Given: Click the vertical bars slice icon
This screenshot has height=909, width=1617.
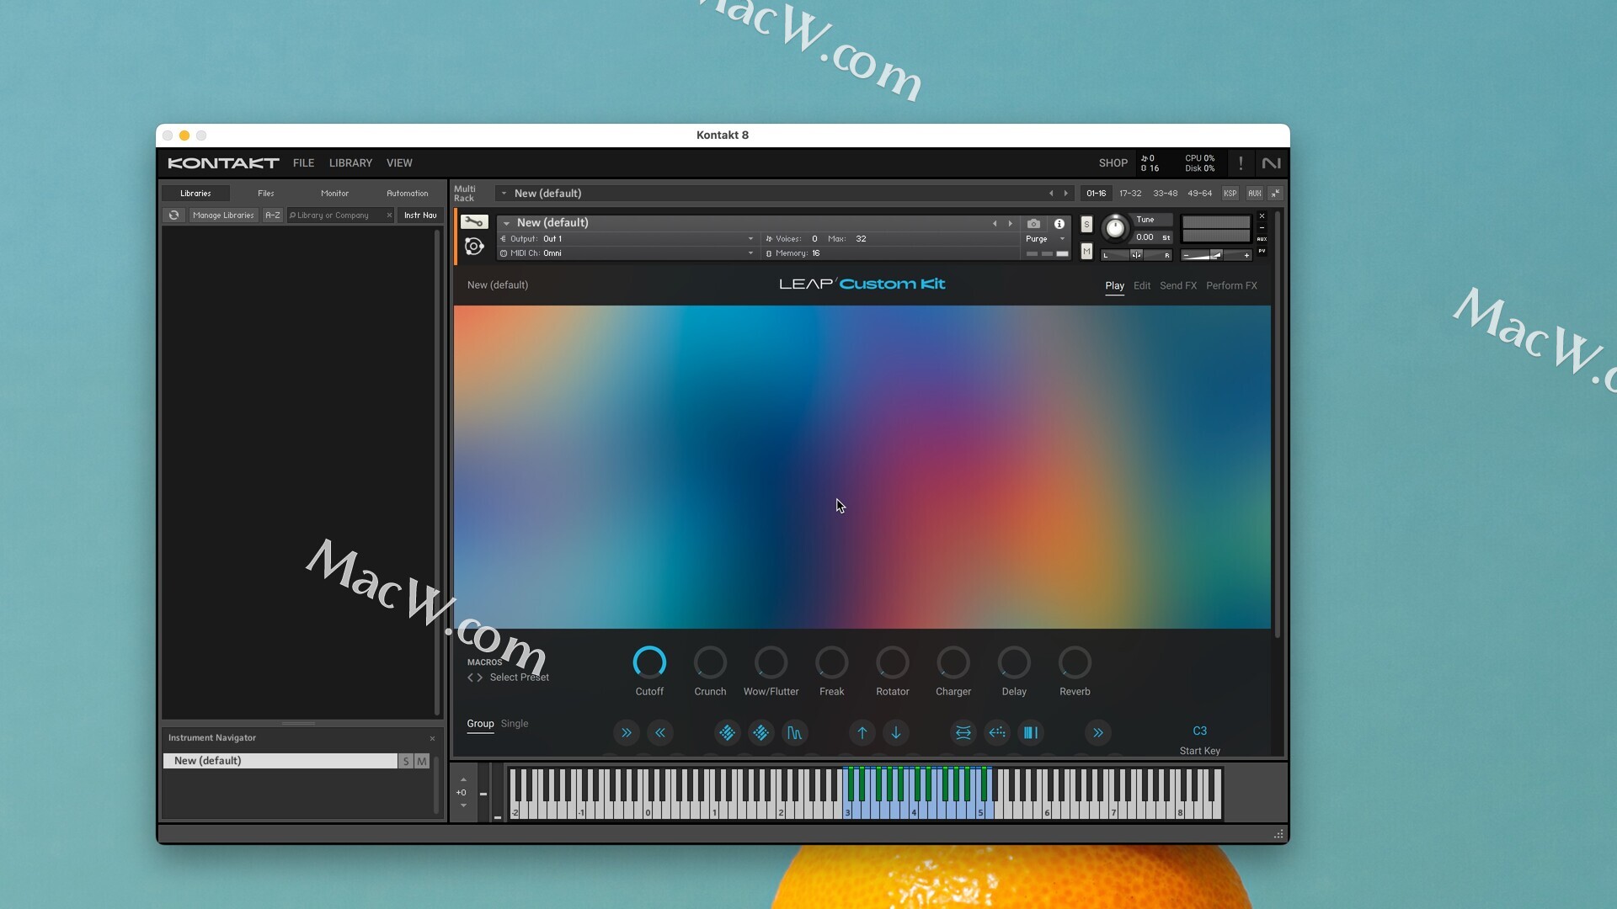Looking at the screenshot, I should pos(1031,733).
